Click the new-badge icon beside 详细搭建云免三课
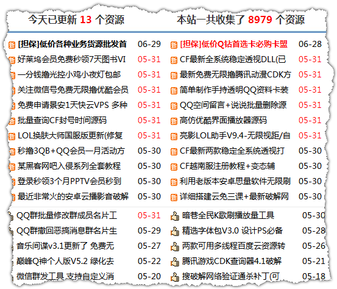Image resolution: width=337 pixels, height=289 pixels. [174, 198]
